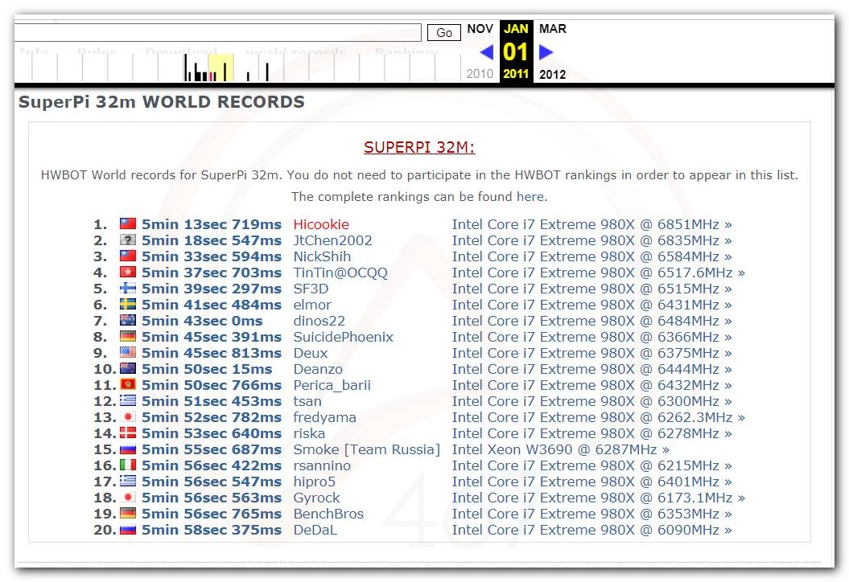Open the SUPERPI 32M heading link
Viewport: 849px width, 582px height.
coord(419,147)
